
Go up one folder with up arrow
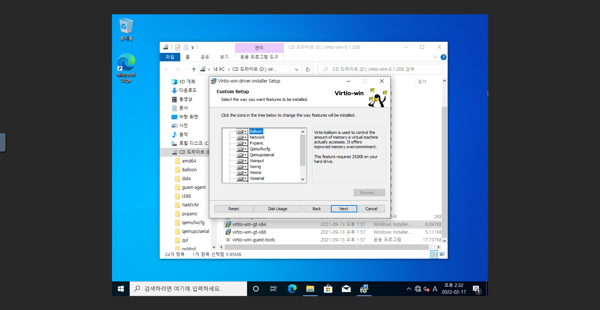point(194,69)
